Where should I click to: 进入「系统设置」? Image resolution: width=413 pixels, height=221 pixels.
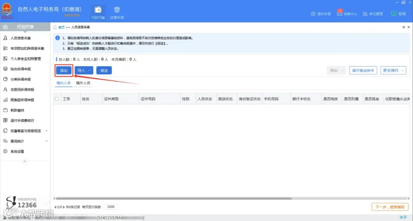pos(20,151)
